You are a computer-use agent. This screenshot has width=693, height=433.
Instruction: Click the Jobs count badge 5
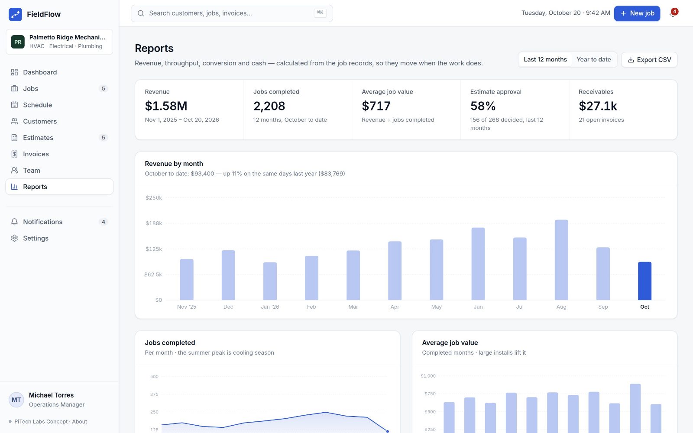coord(103,89)
